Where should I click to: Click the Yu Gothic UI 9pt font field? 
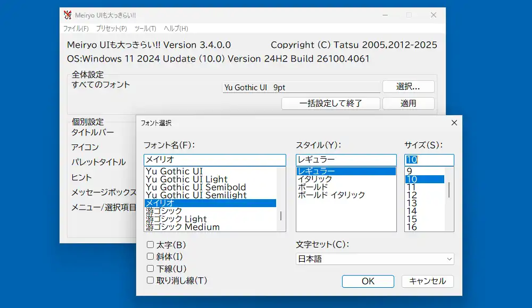[x=301, y=88]
